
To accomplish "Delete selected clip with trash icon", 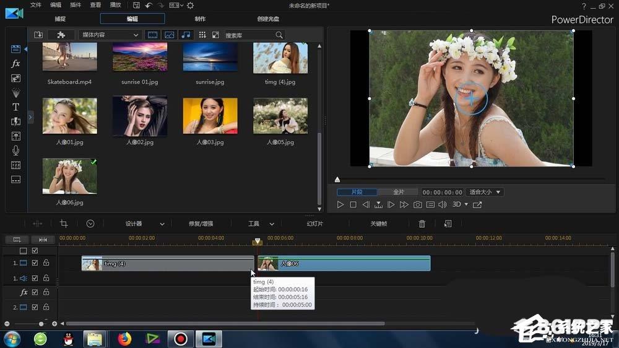I will coord(422,224).
